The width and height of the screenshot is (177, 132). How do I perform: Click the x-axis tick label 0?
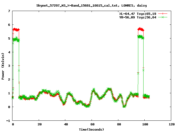tap(13, 124)
